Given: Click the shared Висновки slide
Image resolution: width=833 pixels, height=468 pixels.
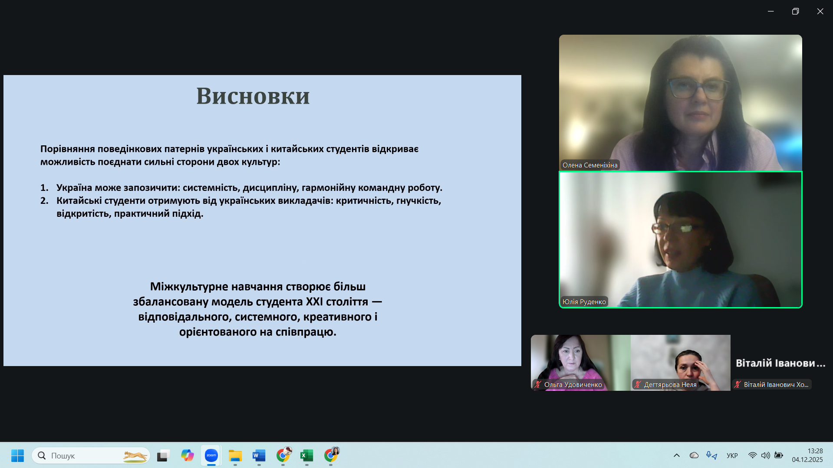Looking at the screenshot, I should 262,220.
